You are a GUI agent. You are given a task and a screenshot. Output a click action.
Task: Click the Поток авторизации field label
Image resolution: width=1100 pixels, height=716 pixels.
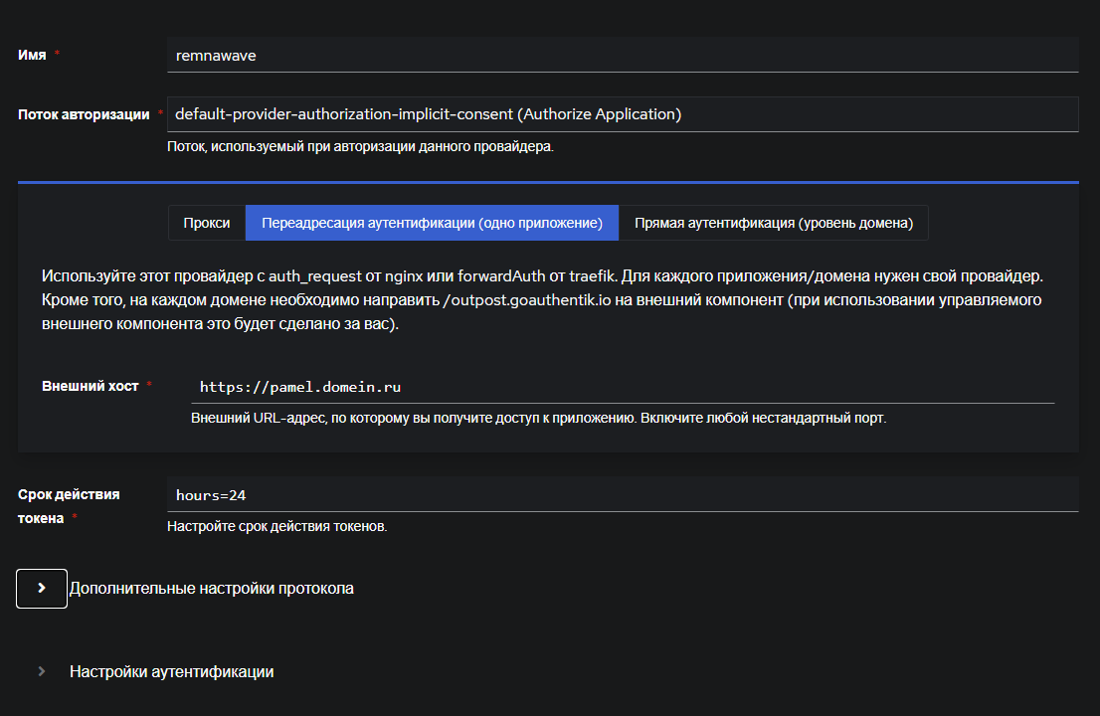coord(80,113)
